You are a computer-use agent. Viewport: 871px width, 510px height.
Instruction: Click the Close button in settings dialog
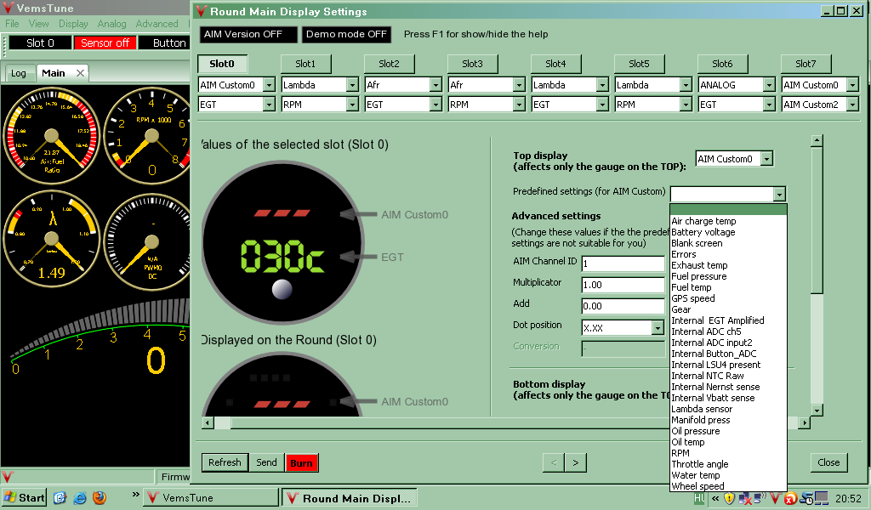click(x=828, y=462)
